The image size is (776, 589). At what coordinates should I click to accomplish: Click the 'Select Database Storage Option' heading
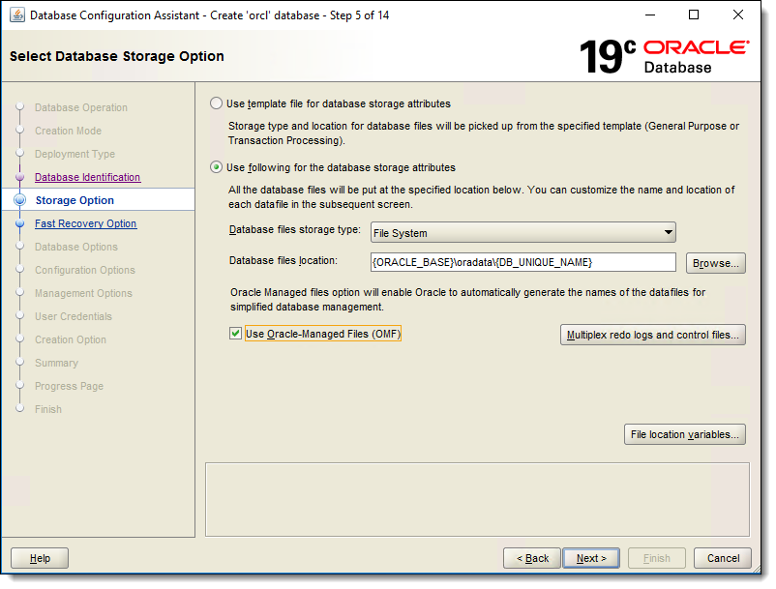[117, 56]
